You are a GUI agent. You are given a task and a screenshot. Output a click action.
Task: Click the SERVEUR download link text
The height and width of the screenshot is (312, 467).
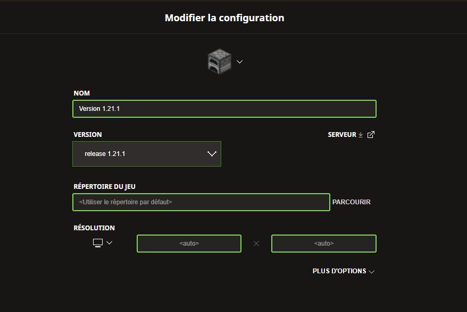[342, 135]
